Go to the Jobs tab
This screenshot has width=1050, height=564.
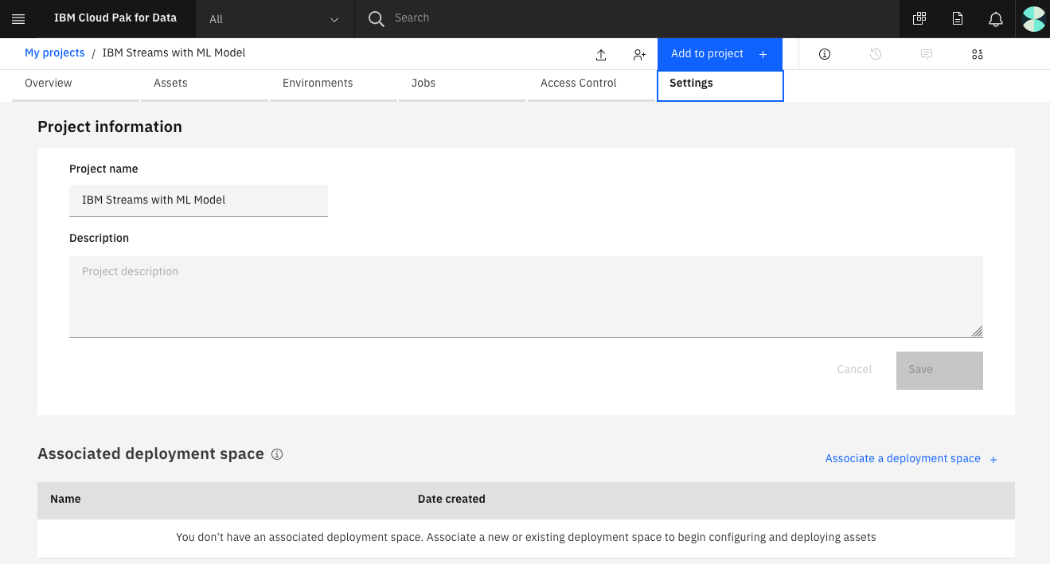pyautogui.click(x=463, y=85)
